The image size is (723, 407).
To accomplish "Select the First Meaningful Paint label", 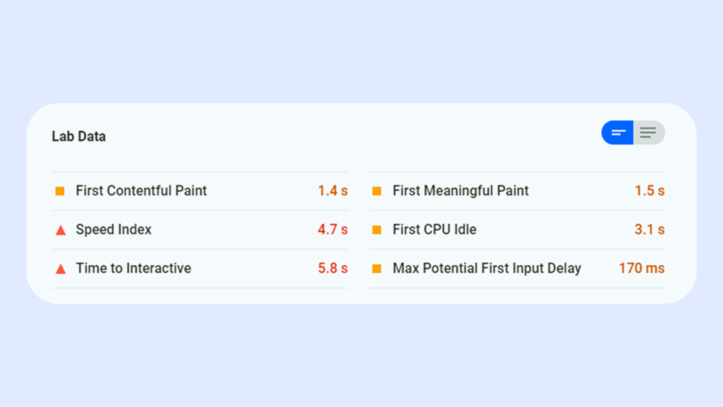I will [461, 191].
